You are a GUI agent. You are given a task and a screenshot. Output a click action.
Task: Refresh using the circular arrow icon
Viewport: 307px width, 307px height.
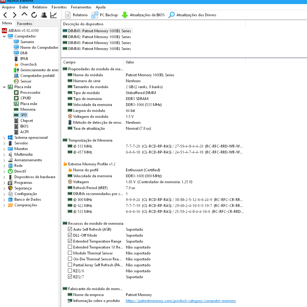click(34, 15)
